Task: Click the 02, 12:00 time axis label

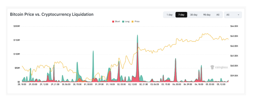Action: (133, 85)
